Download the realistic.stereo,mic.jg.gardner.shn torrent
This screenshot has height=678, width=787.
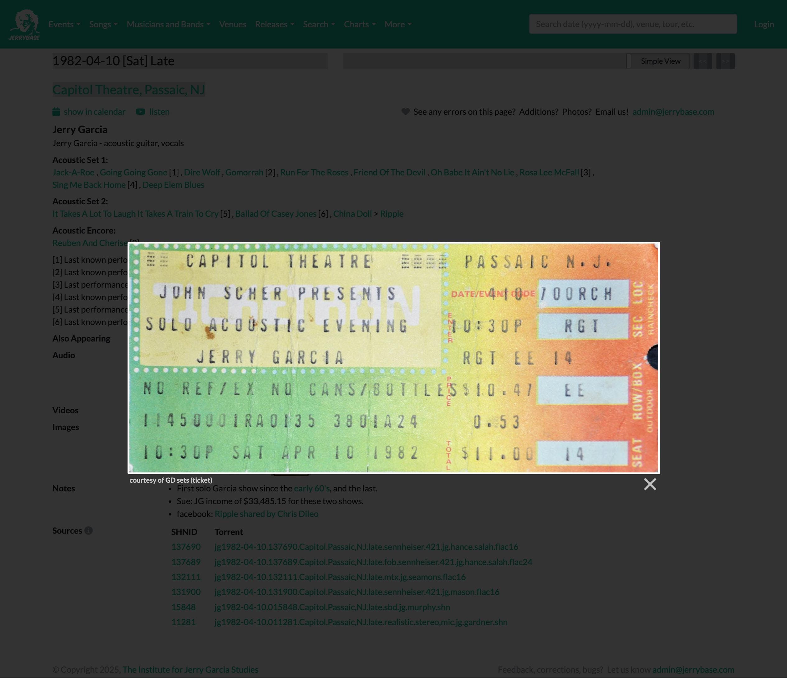point(361,622)
